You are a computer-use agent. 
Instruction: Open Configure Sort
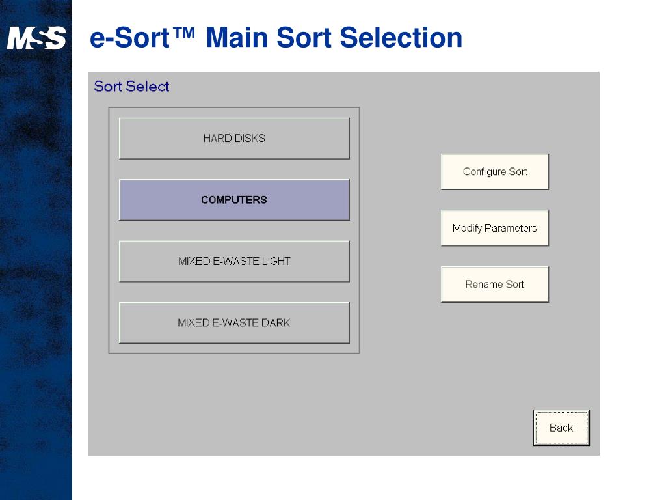click(x=495, y=172)
